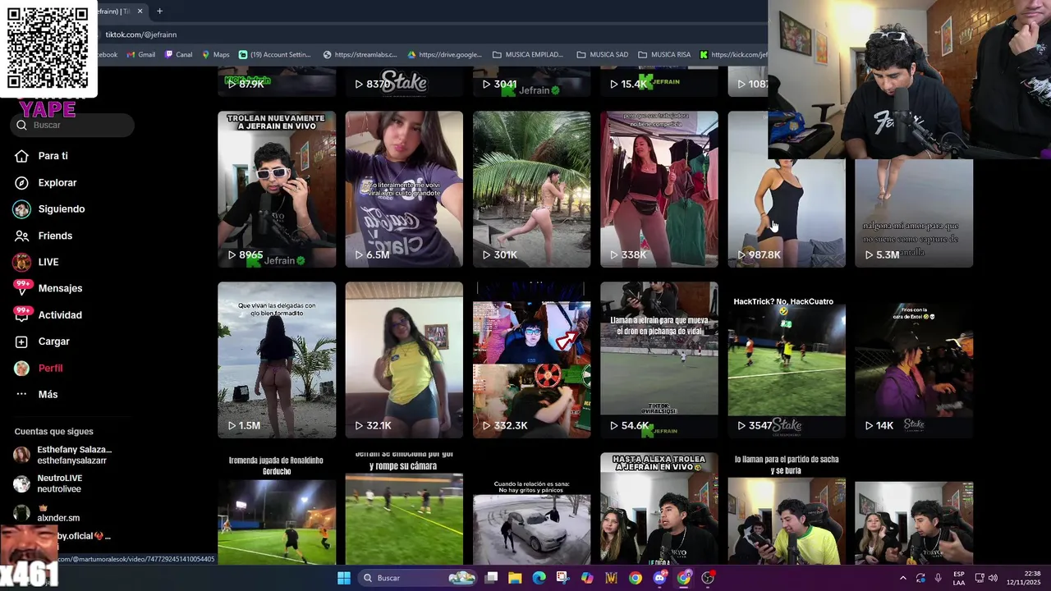Open Task View from the taskbar
1051x591 pixels.
point(491,578)
